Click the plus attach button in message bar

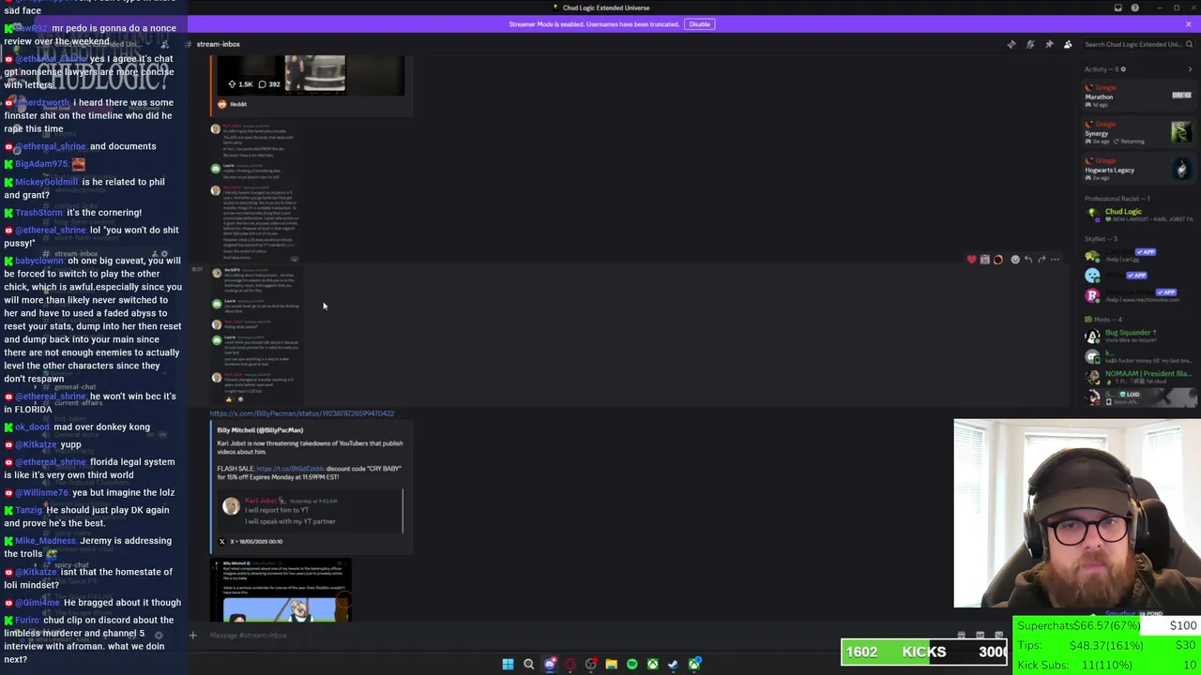pyautogui.click(x=193, y=636)
